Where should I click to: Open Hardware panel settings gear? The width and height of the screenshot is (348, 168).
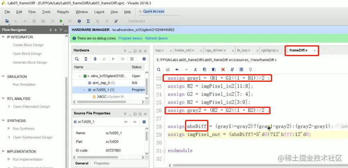tap(144, 59)
